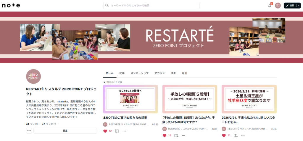The height and width of the screenshot is (141, 303).
Task: Open the ZERO POINT account avatar menu
Action: [278, 6]
